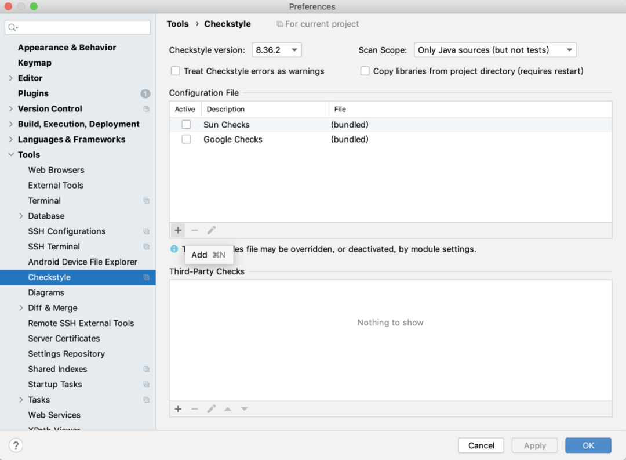The image size is (626, 460).
Task: Click project-level icon next to Startup Tasks
Action: (147, 385)
